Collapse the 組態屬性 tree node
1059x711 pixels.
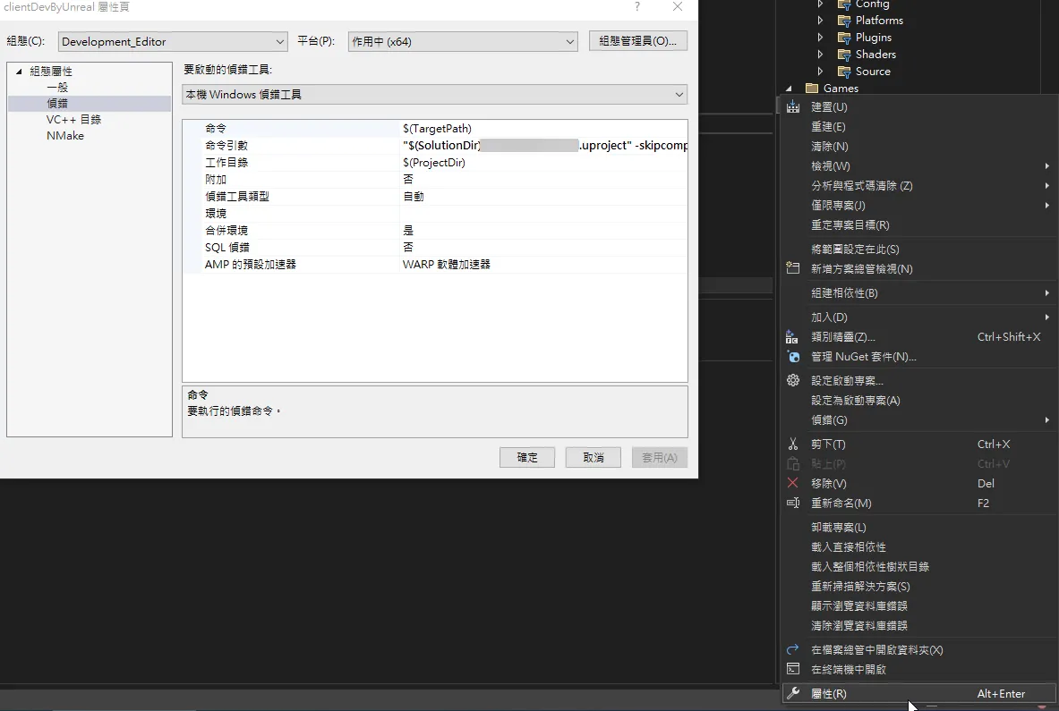click(19, 72)
